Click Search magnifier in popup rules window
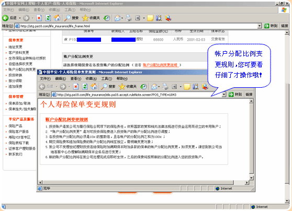 coord(104,87)
